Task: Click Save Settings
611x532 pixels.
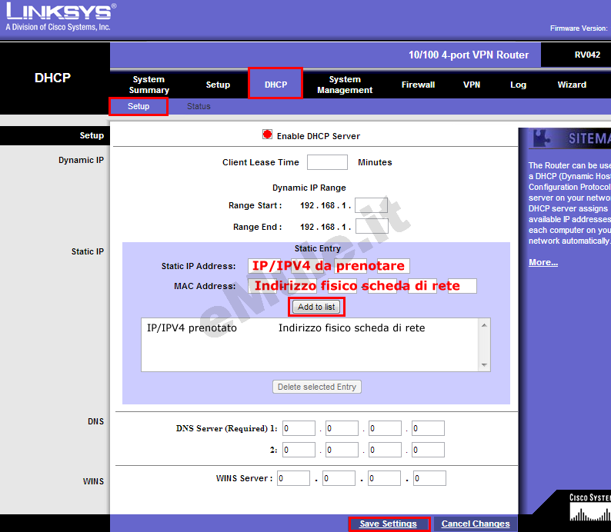Action: [x=388, y=524]
